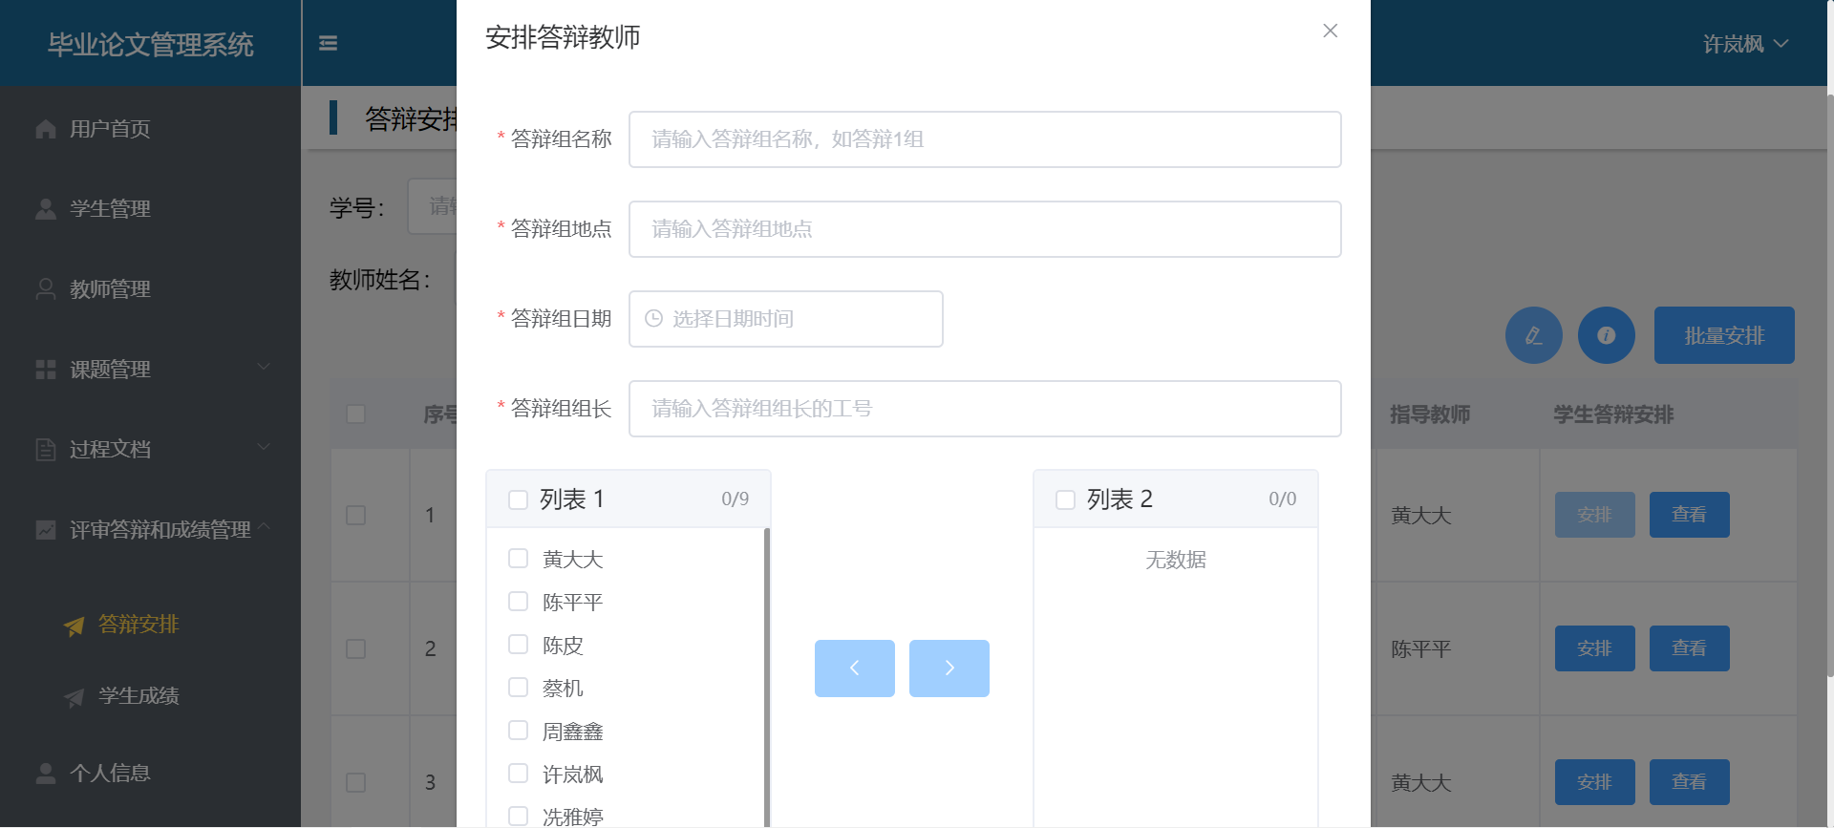Expand the 课题管理 submenu
1834x828 pixels.
coord(150,370)
